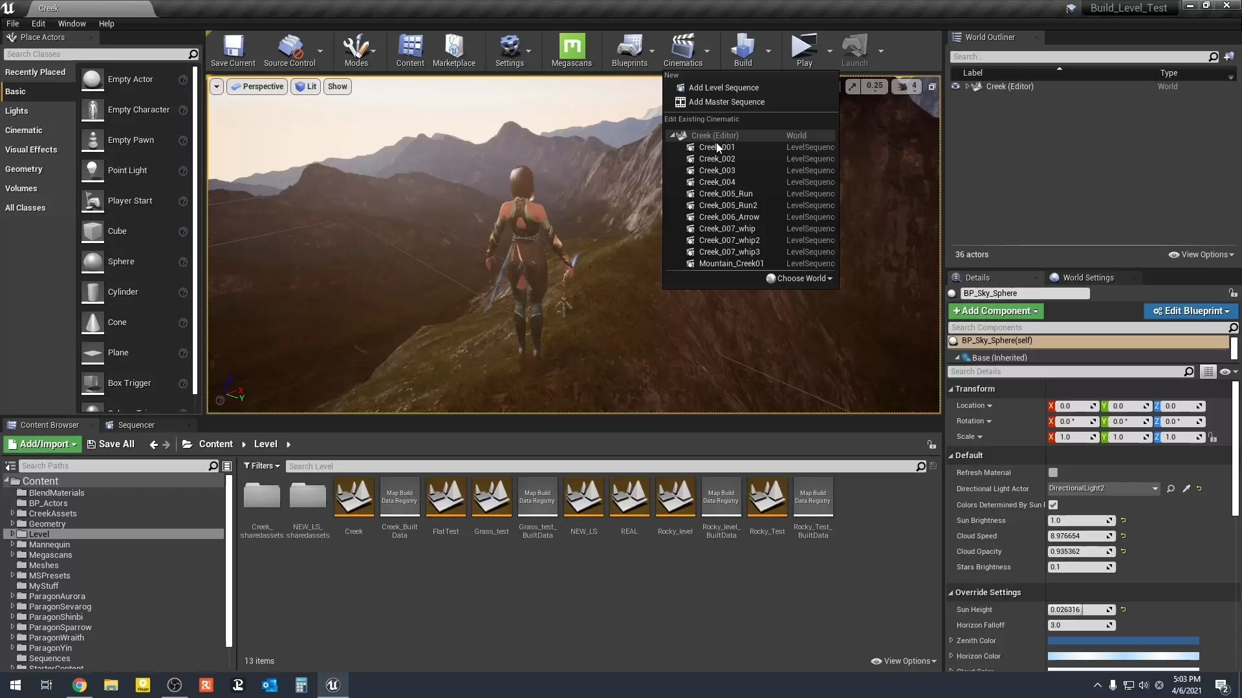Click the Horizon Color swatch
This screenshot has width=1242, height=698.
pos(1123,656)
